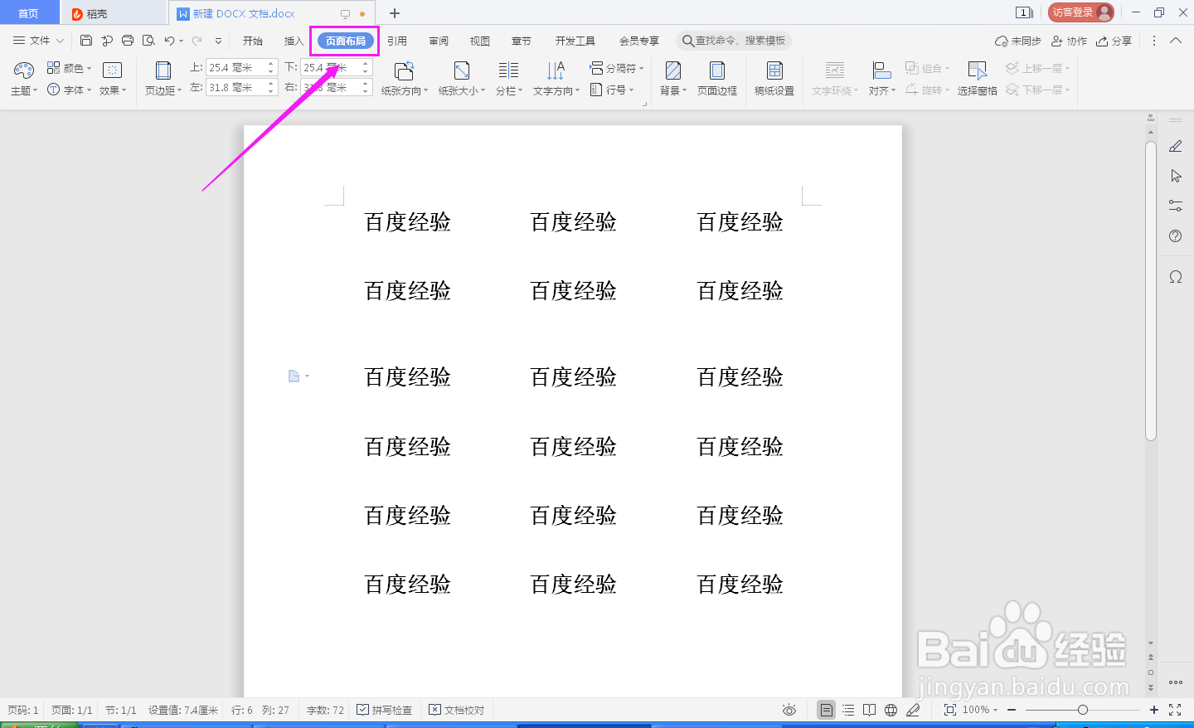Toggle 文档校对 document proofing

click(x=456, y=710)
